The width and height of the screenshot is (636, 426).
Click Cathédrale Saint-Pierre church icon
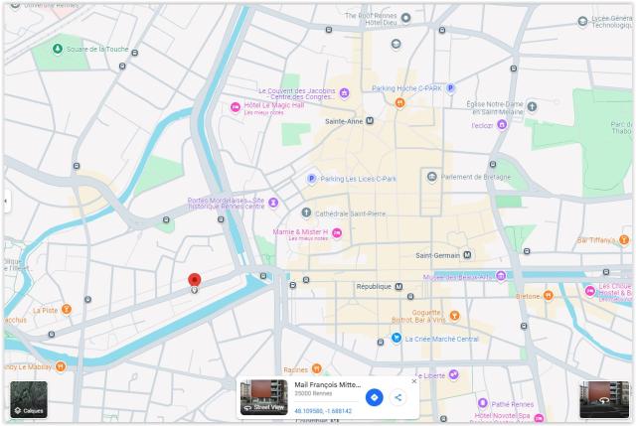306,213
